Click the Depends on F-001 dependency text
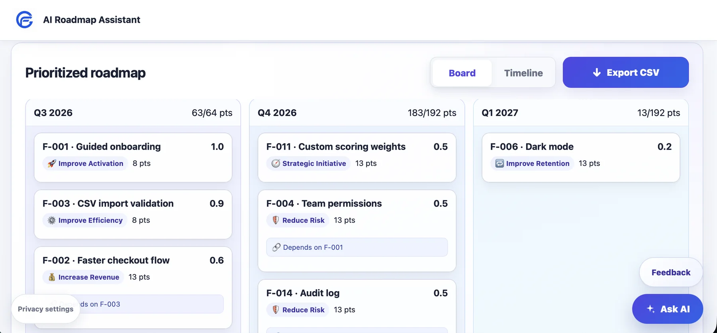 313,247
